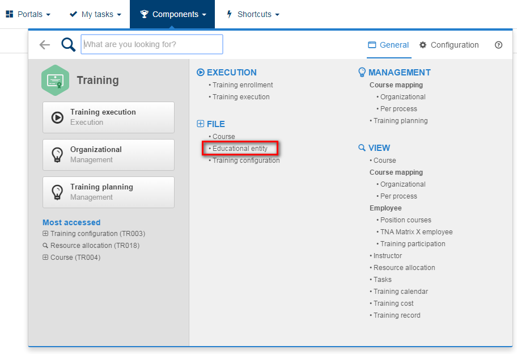
Task: Open Training enrollment under Execution
Action: click(x=243, y=85)
